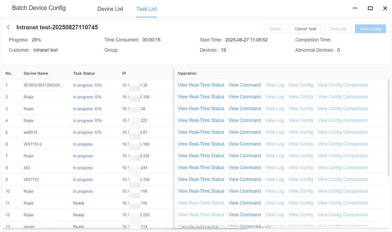Click the IP column header
This screenshot has height=232, width=392.
click(124, 73)
